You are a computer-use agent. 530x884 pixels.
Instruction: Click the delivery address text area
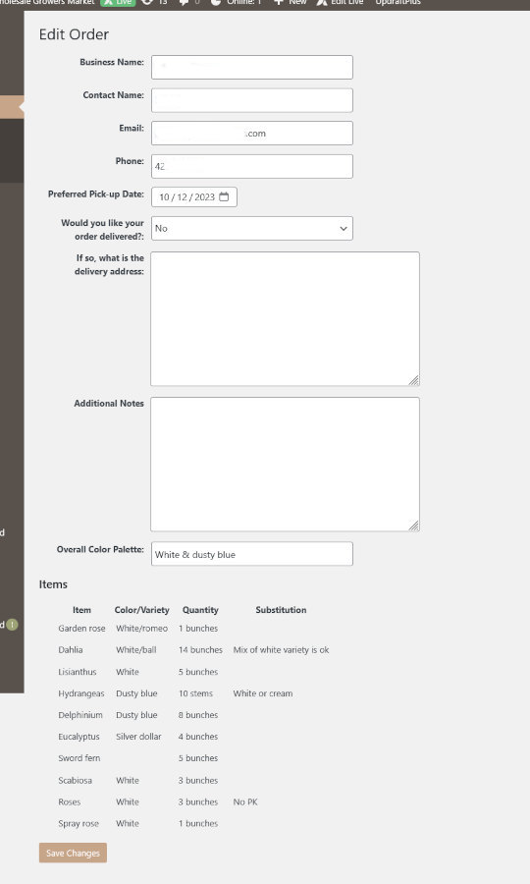pos(285,318)
